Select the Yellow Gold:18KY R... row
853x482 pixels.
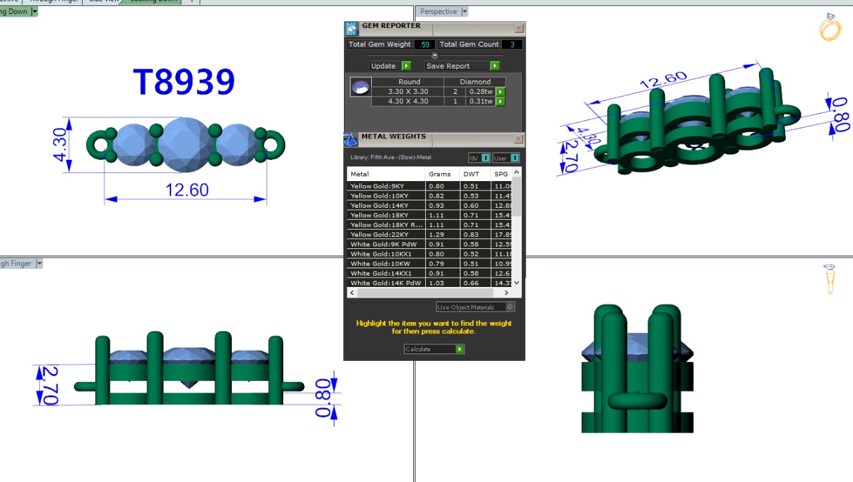(430, 225)
